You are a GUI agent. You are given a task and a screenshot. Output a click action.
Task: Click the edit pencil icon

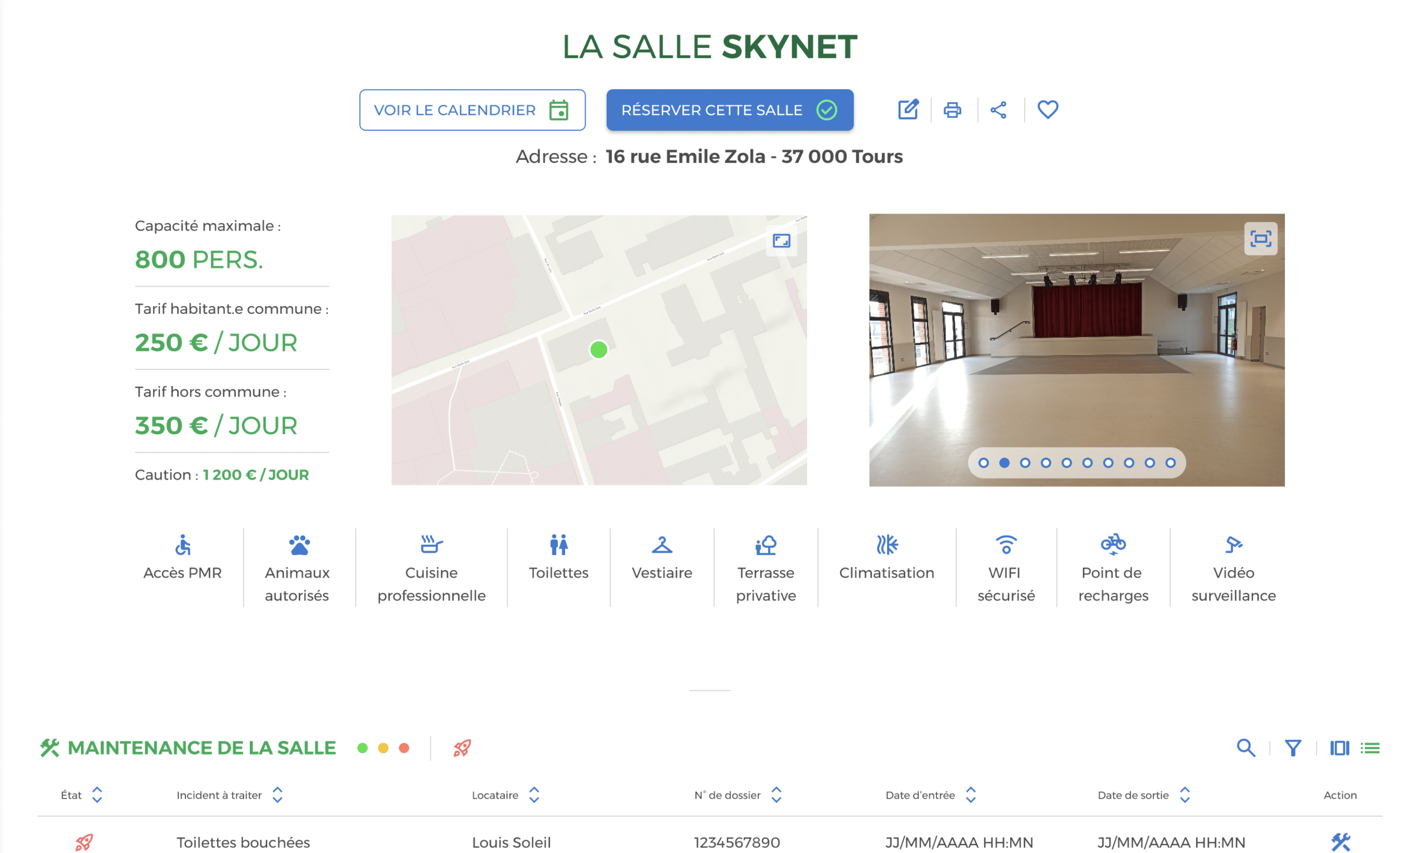coord(908,109)
